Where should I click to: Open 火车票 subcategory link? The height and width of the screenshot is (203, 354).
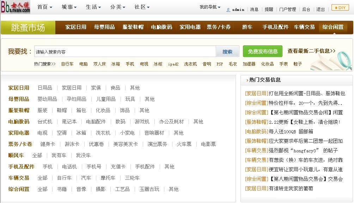[x=184, y=144]
